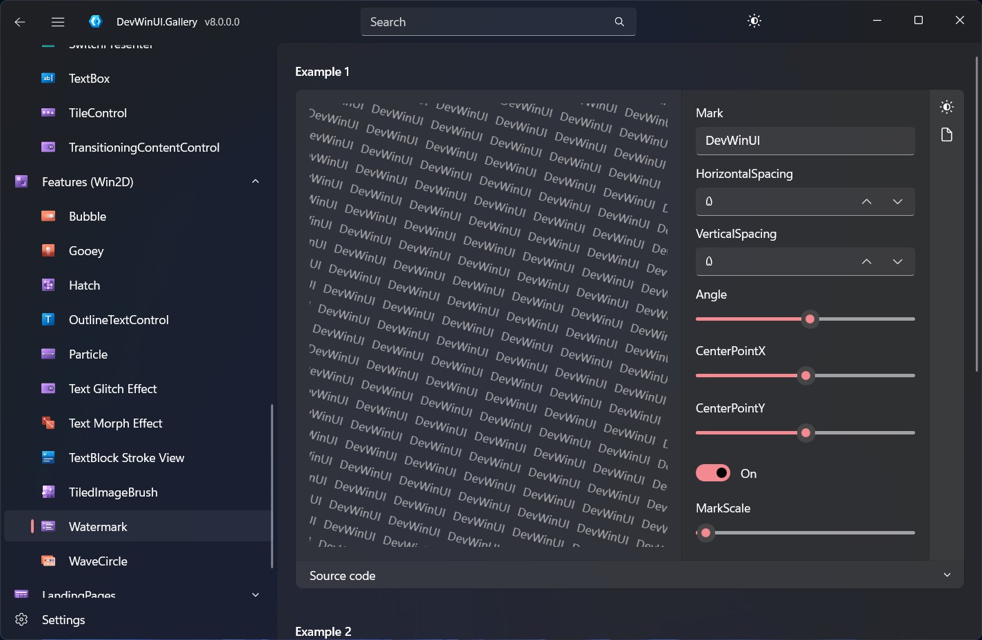Click the TiledImageBrush icon
Image resolution: width=982 pixels, height=640 pixels.
point(48,492)
